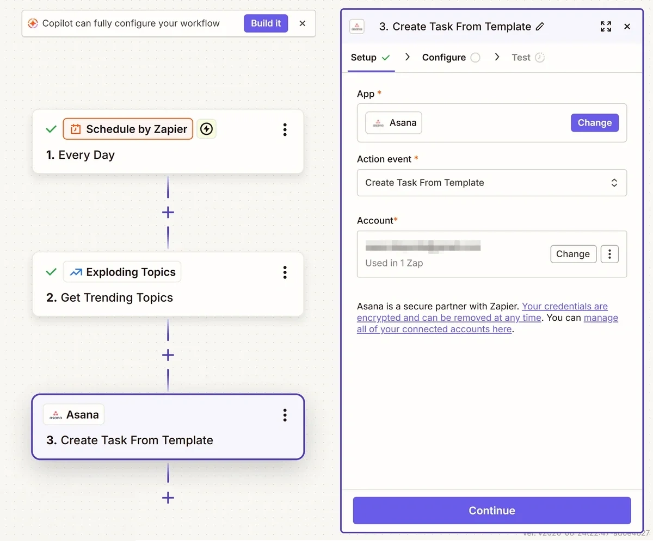The width and height of the screenshot is (653, 541).
Task: Click the green checkmark on step 2
Action: point(51,272)
